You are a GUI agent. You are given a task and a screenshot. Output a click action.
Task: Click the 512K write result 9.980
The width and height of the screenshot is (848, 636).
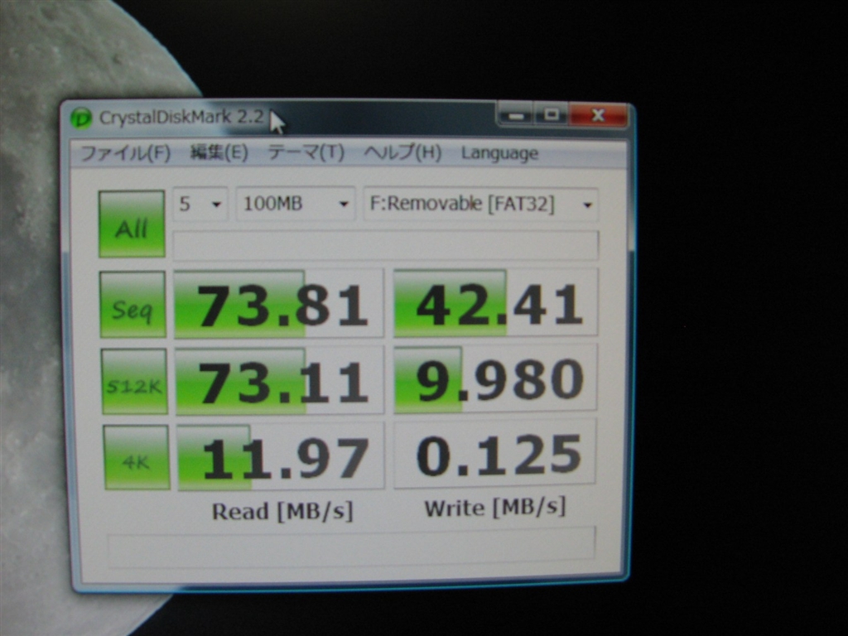[x=495, y=378]
